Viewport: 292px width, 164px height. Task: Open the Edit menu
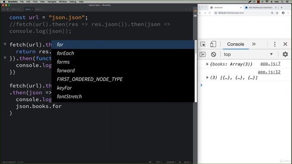coord(28,2)
